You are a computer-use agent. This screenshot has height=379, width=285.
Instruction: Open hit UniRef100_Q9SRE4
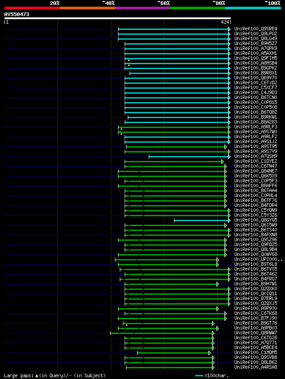(256, 29)
